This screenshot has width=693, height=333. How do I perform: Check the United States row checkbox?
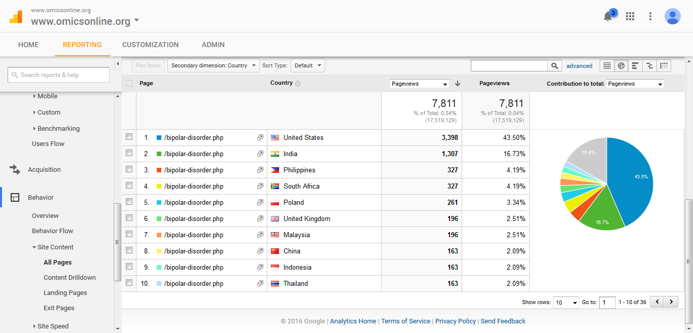click(x=129, y=137)
